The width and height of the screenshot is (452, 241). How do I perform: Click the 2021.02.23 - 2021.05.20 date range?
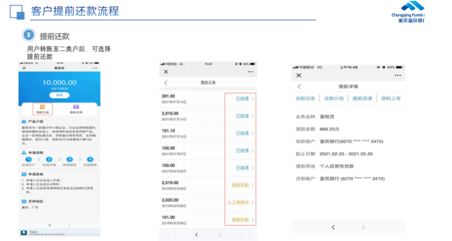click(346, 154)
